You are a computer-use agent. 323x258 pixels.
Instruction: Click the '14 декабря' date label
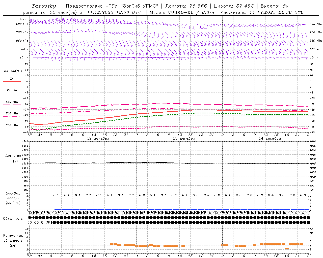270,139
